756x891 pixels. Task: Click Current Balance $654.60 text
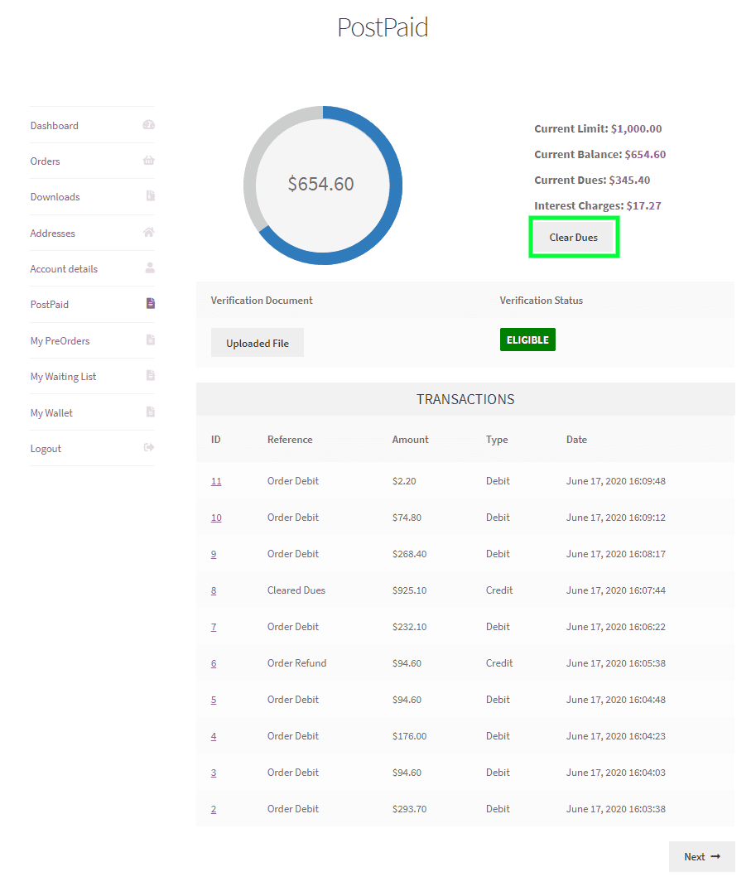600,155
